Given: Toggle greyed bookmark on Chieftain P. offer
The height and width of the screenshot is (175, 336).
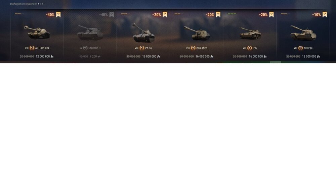Looking at the screenshot, I should [x=112, y=14].
